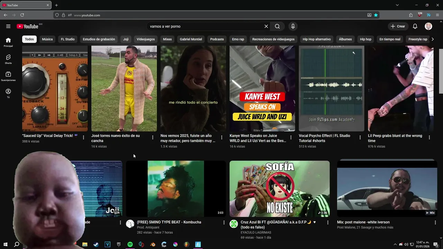This screenshot has height=249, width=443.
Task: Open YouTube notifications bell
Action: point(415,26)
